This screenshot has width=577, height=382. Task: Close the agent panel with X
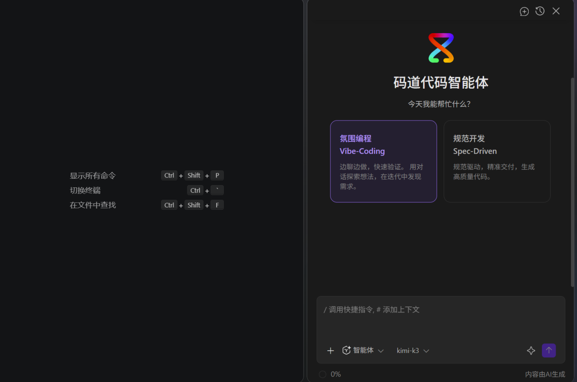(556, 11)
